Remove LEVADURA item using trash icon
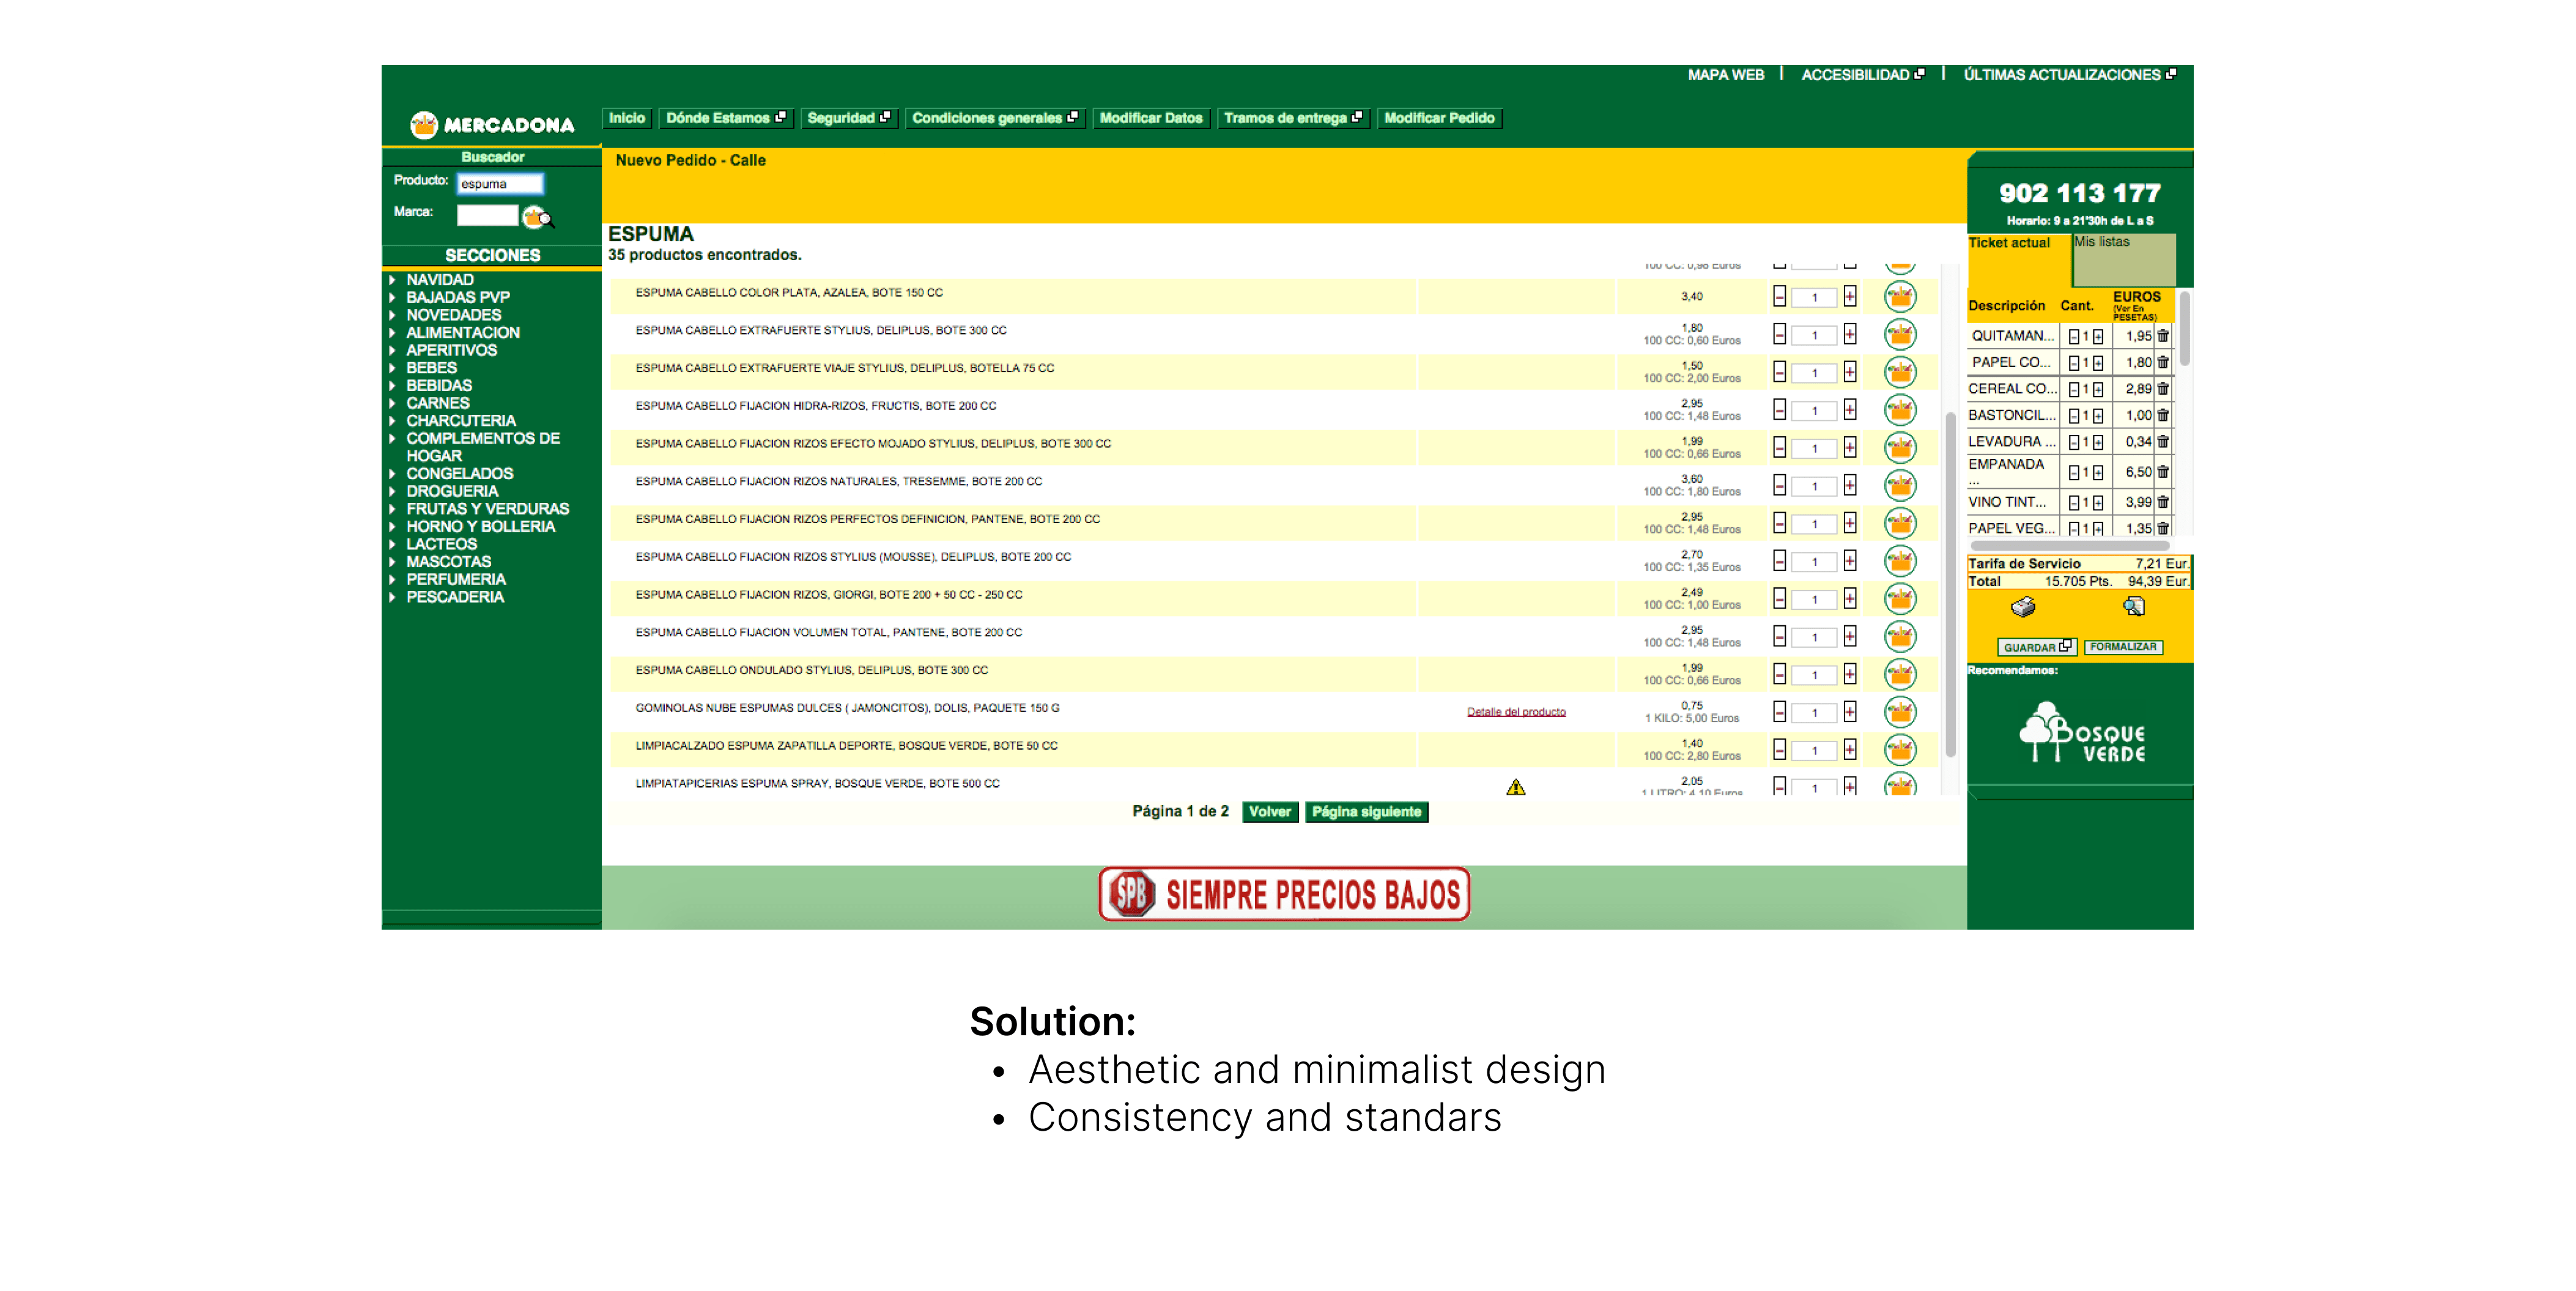 2163,441
